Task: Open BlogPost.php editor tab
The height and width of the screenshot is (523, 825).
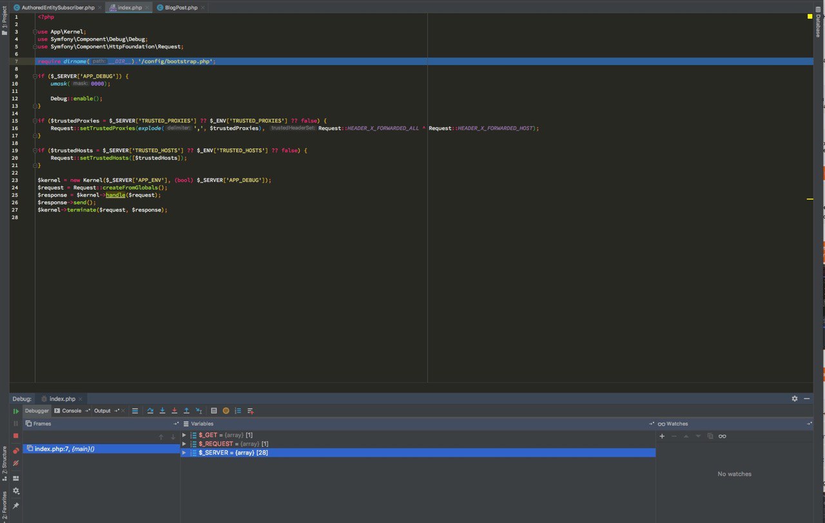Action: pos(181,7)
